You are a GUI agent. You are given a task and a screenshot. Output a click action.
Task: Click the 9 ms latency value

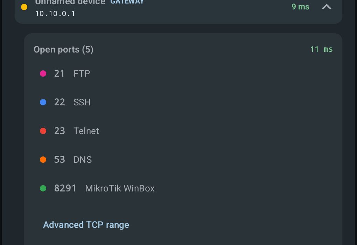pos(300,7)
